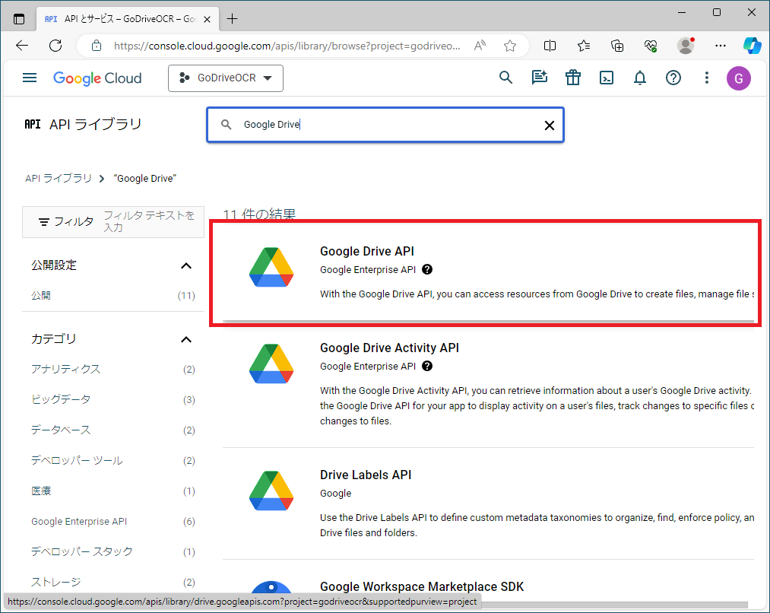Image resolution: width=770 pixels, height=613 pixels.
Task: Filter by Google Enterprise API category
Action: [x=79, y=522]
